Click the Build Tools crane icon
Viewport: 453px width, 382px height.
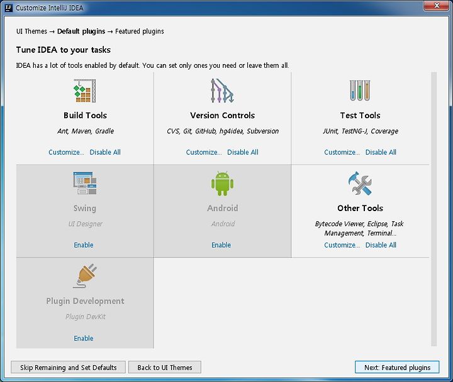coord(85,90)
